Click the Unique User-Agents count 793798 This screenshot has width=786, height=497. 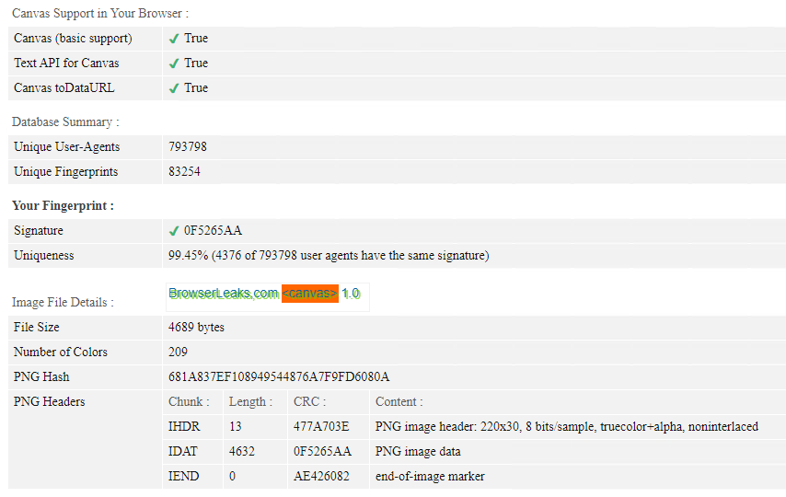pos(188,146)
